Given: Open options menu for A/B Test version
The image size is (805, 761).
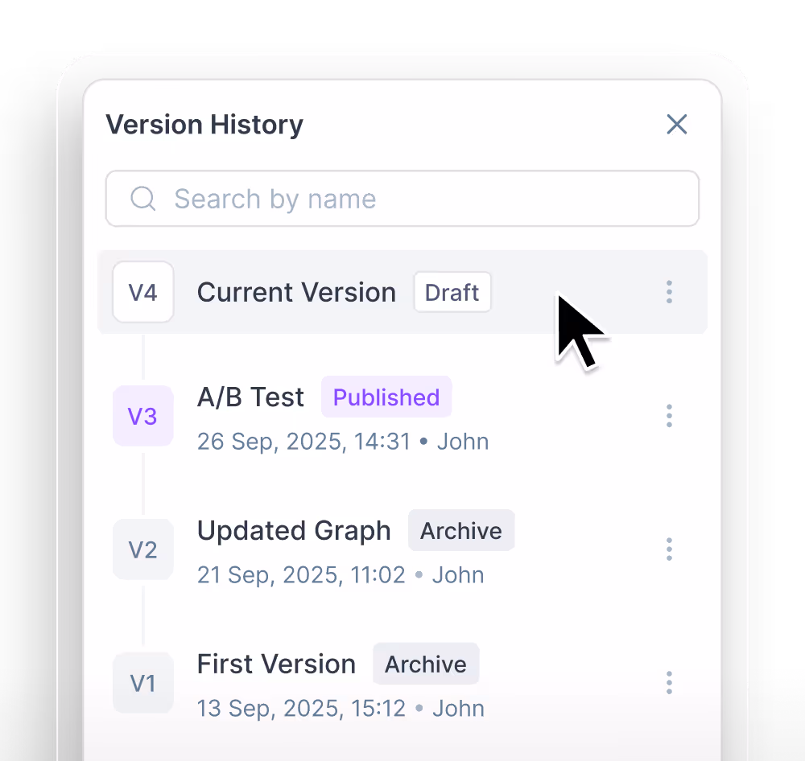Looking at the screenshot, I should coord(669,416).
